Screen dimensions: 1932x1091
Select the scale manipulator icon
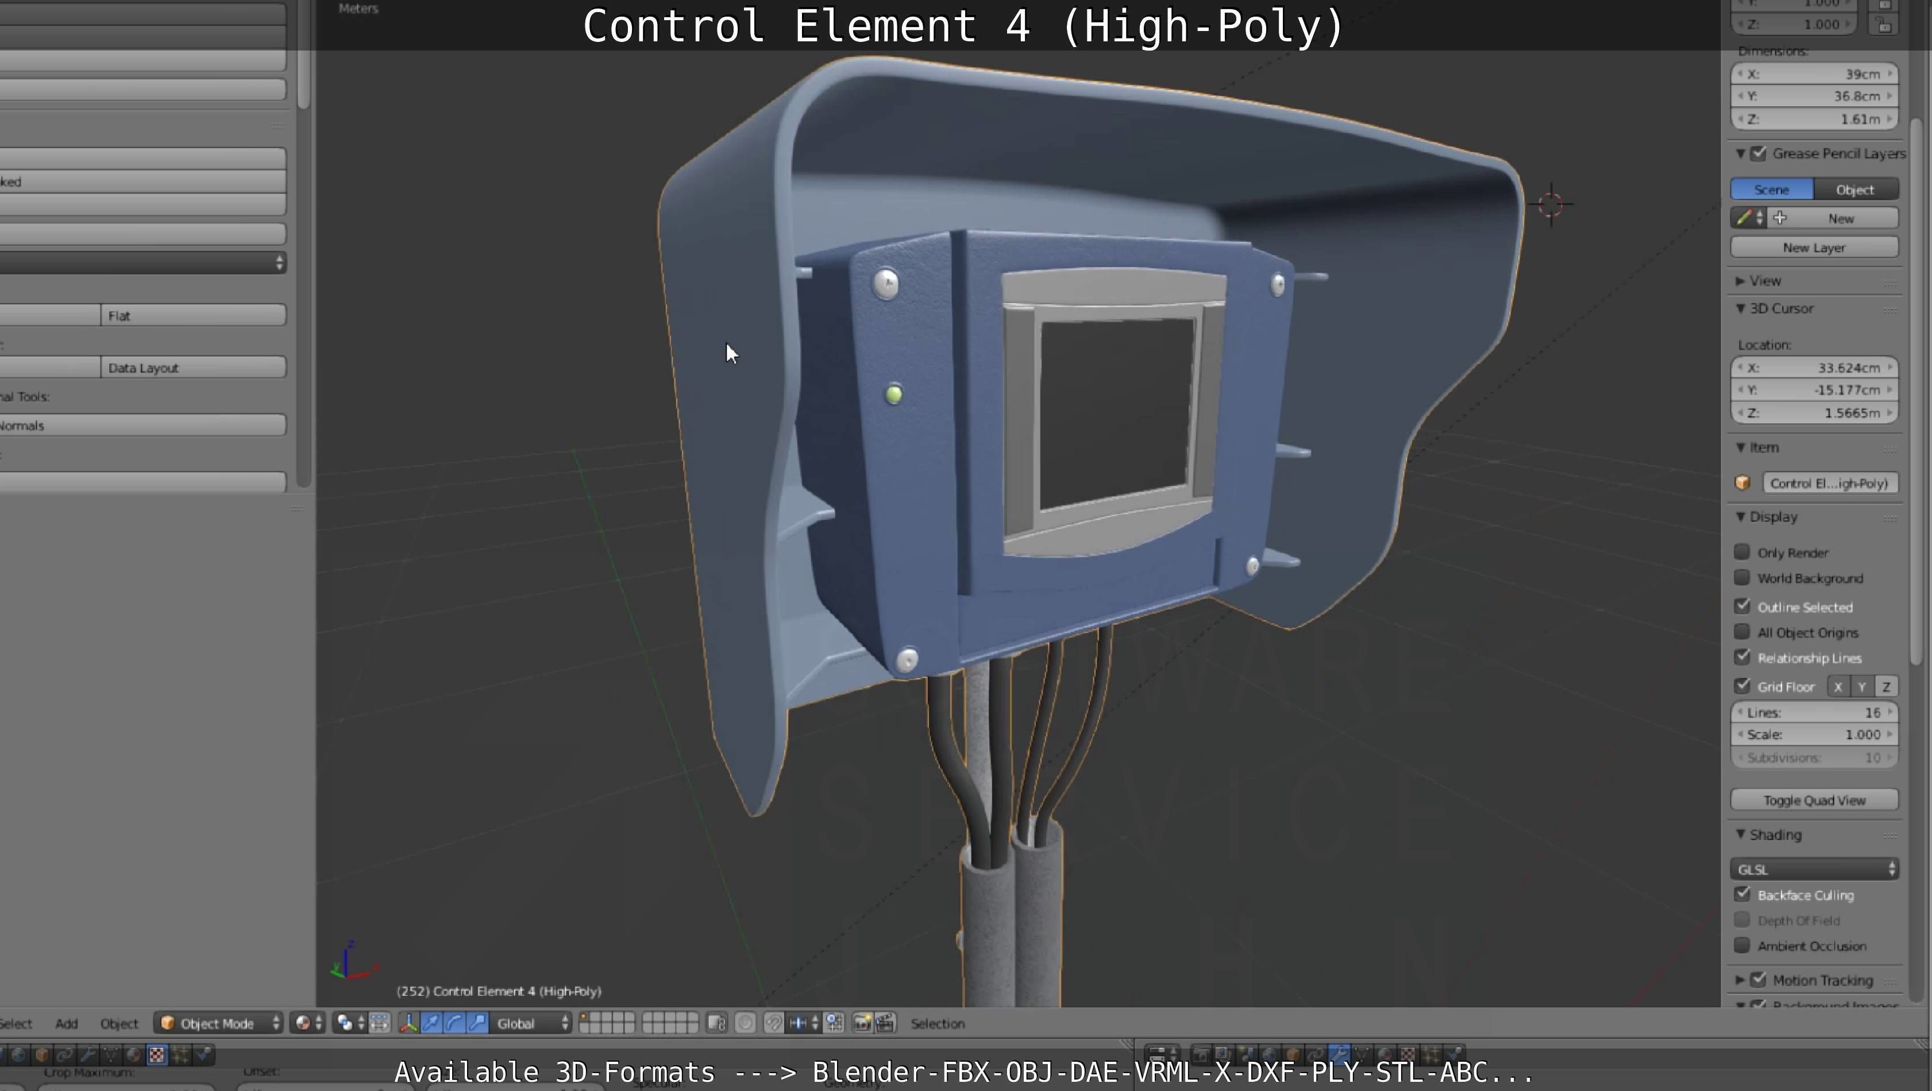pyautogui.click(x=478, y=1023)
